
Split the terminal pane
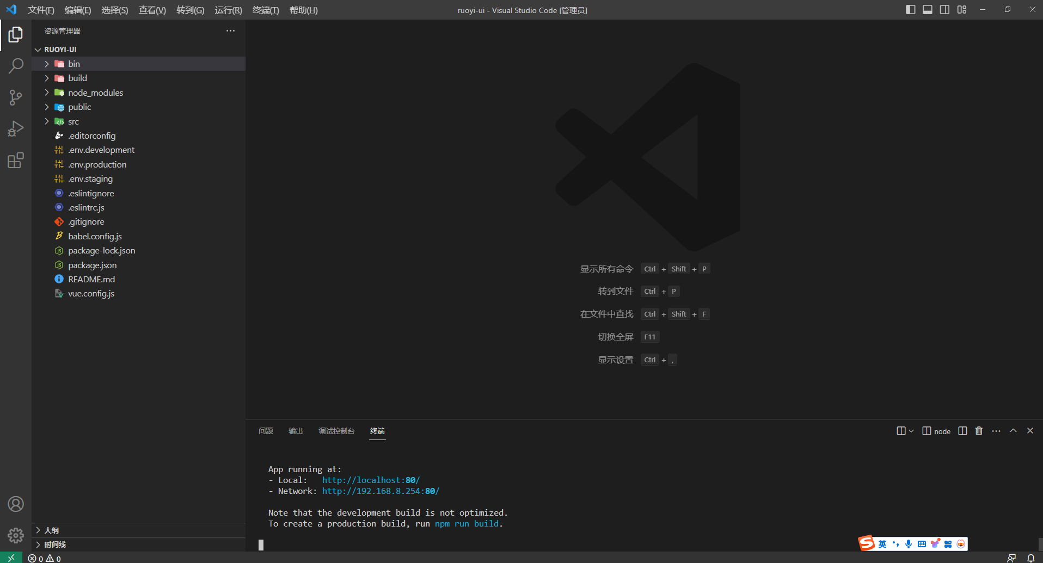(x=962, y=431)
